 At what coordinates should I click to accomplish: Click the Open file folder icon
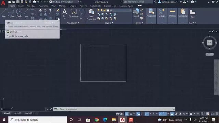pyautogui.click(x=14, y=2)
